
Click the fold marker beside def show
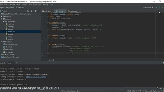48,44
